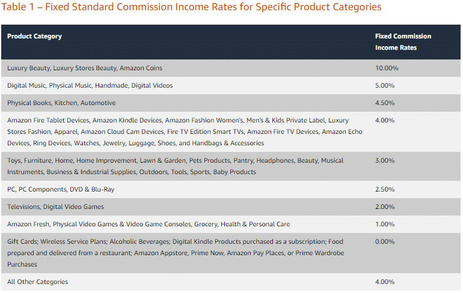Viewport: 463px width, 293px height.
Task: Click the 5.00% rate value
Action: click(x=384, y=85)
